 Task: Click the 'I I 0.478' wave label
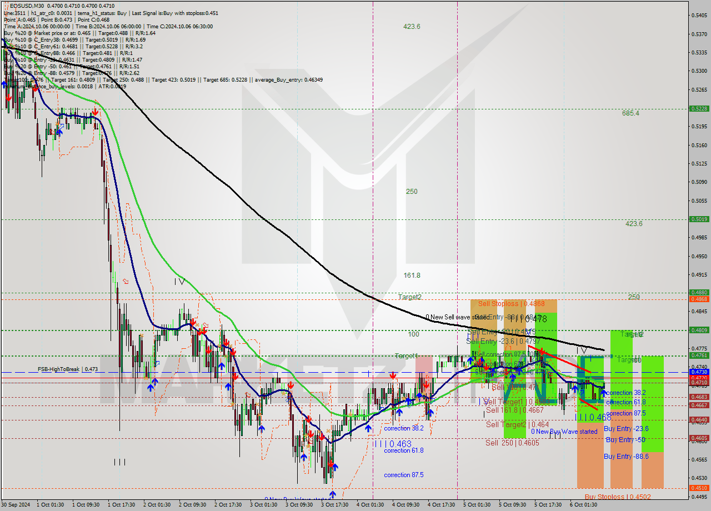528,319
